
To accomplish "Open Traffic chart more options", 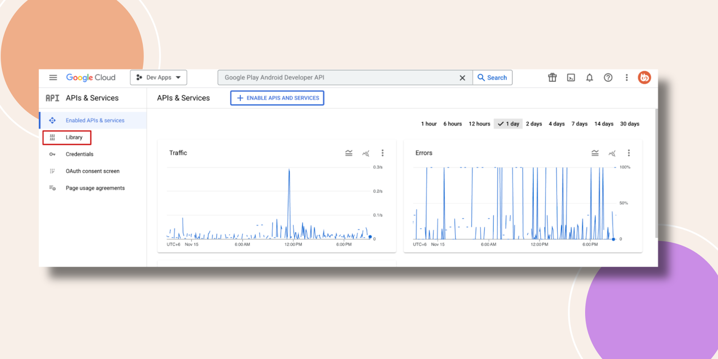I will pos(382,153).
